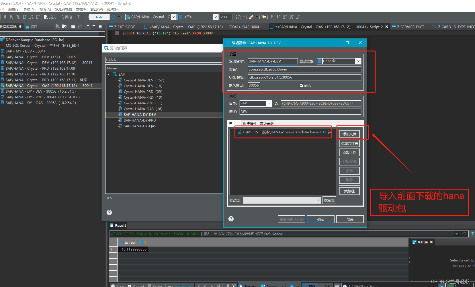Click the Reconnect icon in main toolbar
The image size is (475, 287).
pyautogui.click(x=11, y=17)
